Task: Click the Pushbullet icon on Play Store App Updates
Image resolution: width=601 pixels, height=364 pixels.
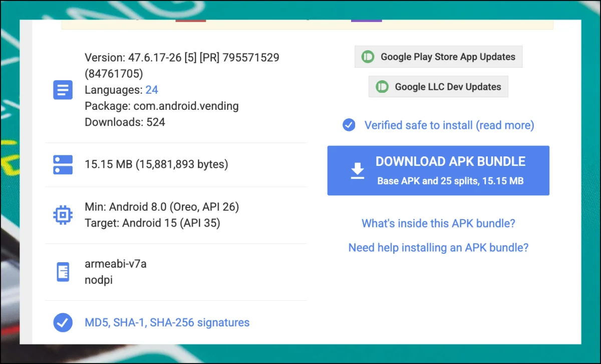Action: pos(368,57)
